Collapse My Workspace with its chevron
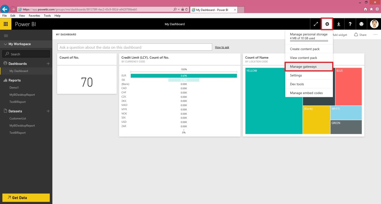381x204 pixels. click(5, 44)
